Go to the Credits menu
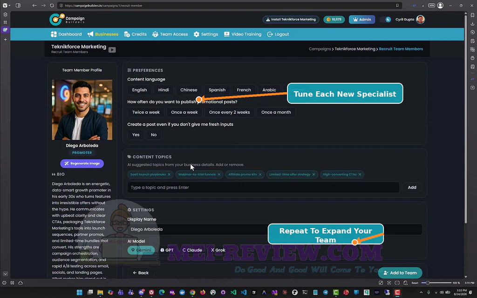 136,34
